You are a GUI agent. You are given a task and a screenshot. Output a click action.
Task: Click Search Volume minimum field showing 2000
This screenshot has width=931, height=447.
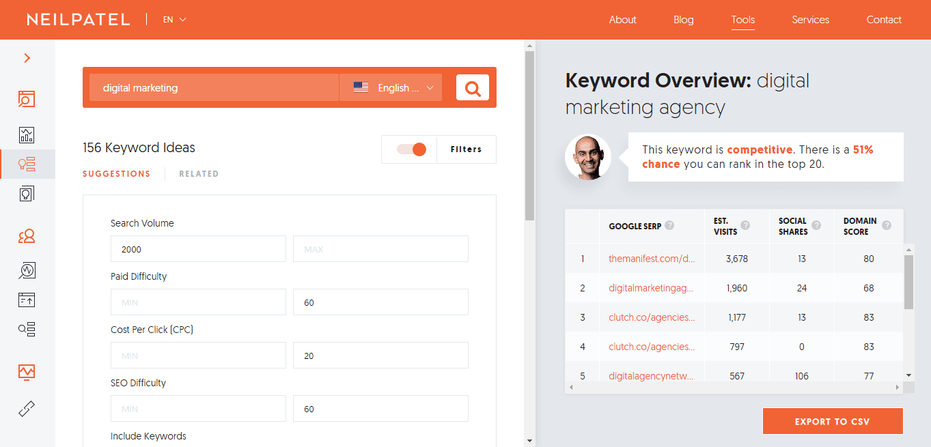coord(198,249)
